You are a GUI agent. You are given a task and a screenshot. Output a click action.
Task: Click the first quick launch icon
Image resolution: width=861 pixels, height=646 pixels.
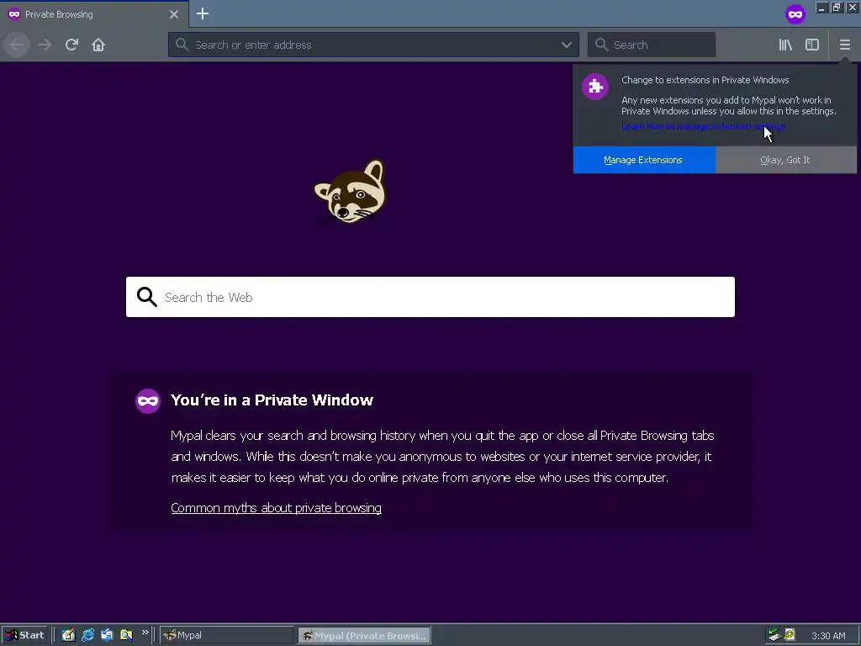coord(68,635)
